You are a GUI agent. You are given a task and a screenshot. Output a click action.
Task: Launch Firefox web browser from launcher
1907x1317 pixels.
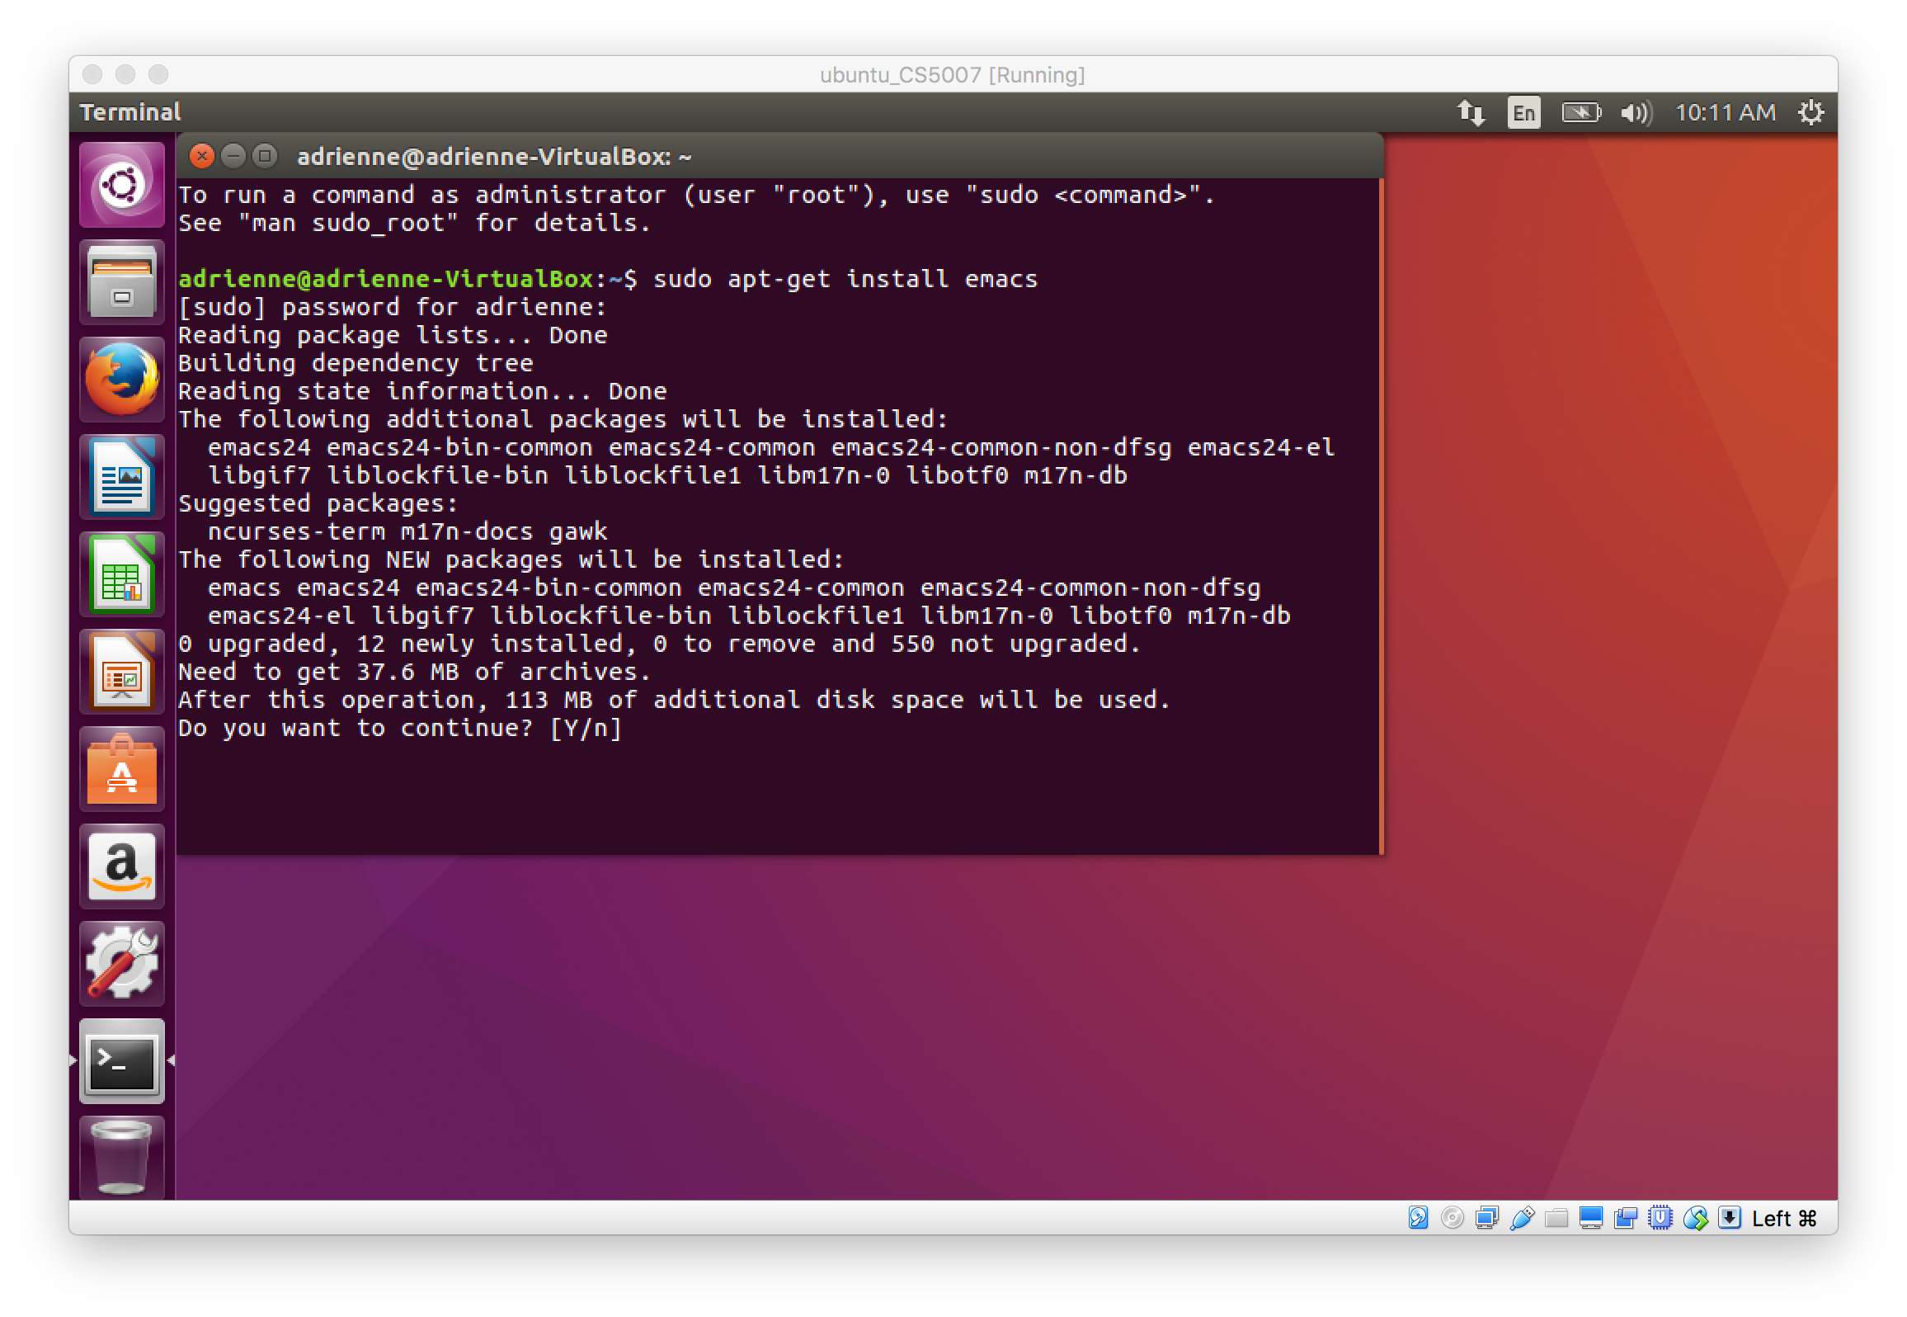click(122, 380)
